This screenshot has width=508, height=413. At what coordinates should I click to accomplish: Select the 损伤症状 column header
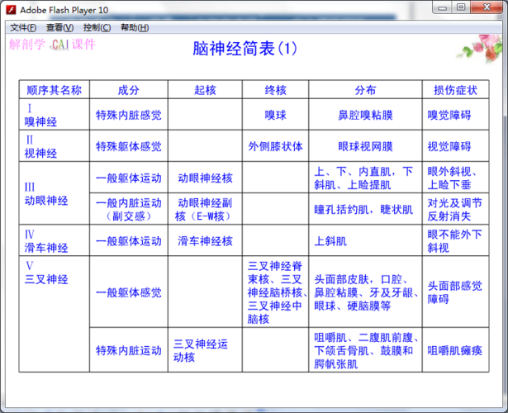(455, 90)
